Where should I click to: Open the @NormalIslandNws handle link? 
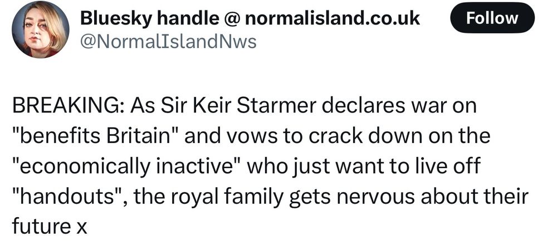(168, 42)
